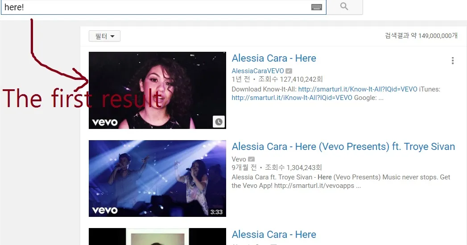Viewport: 467px width, 245px height.
Task: Open the smarturl.it/iKnow-It-All link
Action: tap(292, 98)
